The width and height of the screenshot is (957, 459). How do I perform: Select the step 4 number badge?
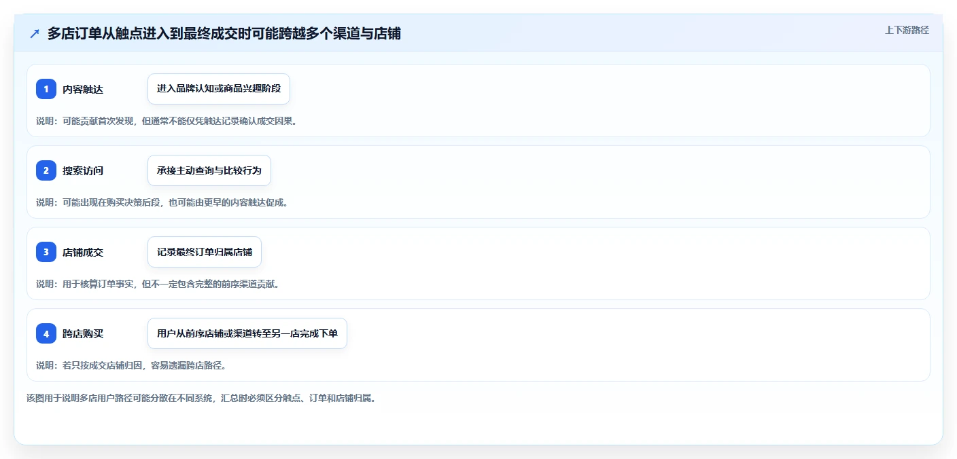coord(46,333)
